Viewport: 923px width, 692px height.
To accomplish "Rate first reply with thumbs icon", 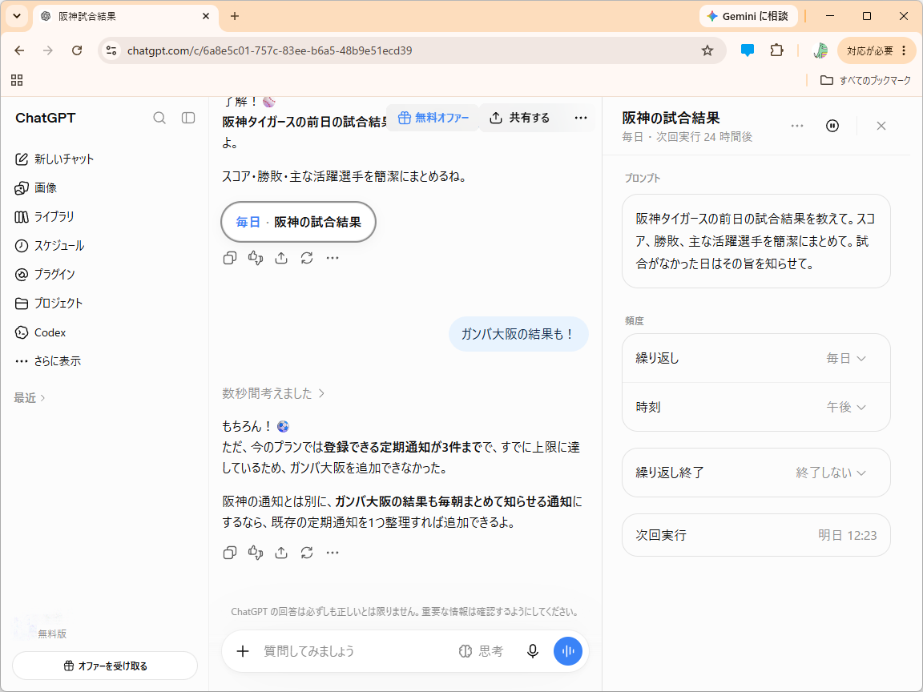I will point(256,258).
